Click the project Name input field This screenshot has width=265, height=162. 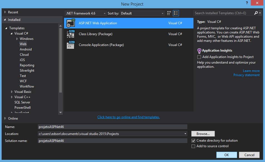pos(112,127)
